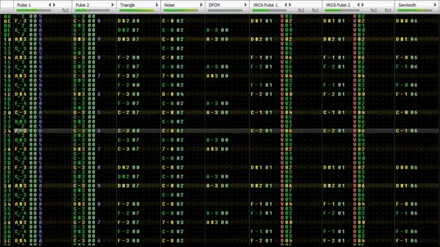Select DPCM note A#3 00 in row 18

point(217,76)
